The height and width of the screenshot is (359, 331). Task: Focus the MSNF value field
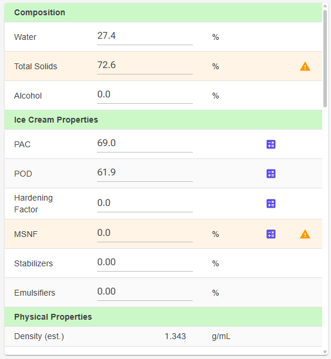tap(145, 234)
